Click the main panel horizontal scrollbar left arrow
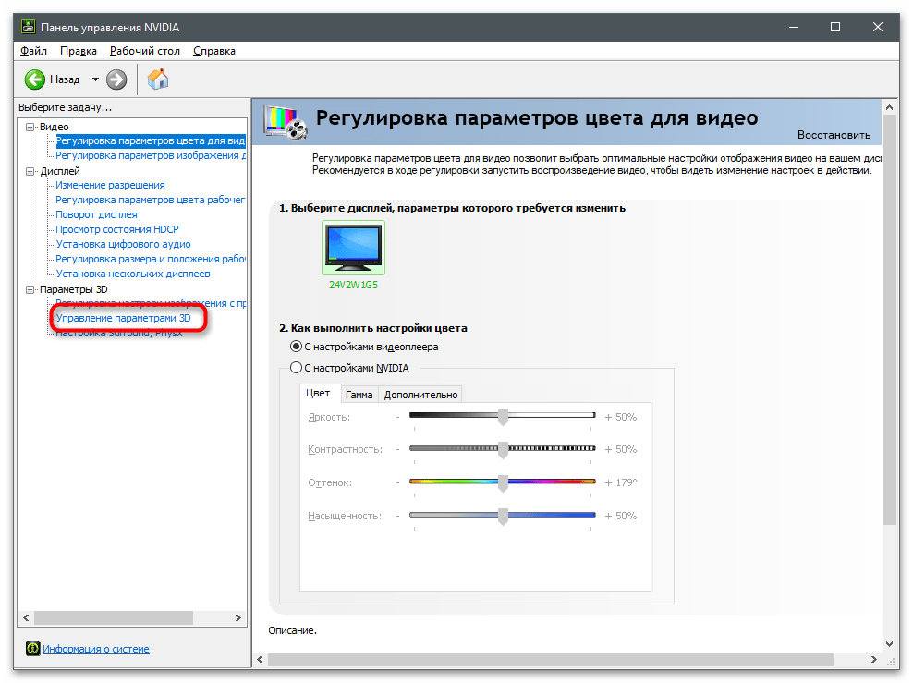913x683 pixels. [260, 659]
